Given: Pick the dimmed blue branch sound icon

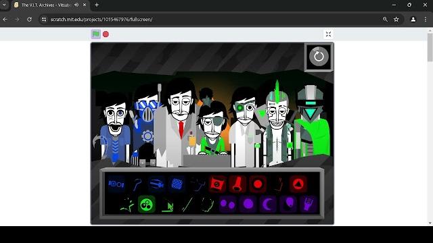Looking at the screenshot, I should click(x=198, y=184).
